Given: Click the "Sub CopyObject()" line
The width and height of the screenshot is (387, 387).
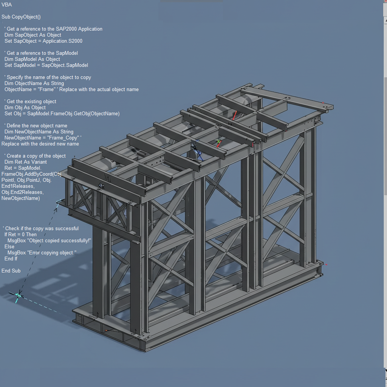Looking at the screenshot, I should pos(21,17).
